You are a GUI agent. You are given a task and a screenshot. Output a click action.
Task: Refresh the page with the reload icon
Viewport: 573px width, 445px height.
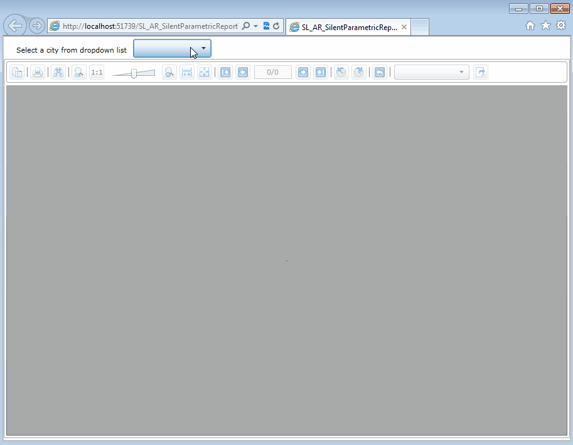[x=276, y=26]
